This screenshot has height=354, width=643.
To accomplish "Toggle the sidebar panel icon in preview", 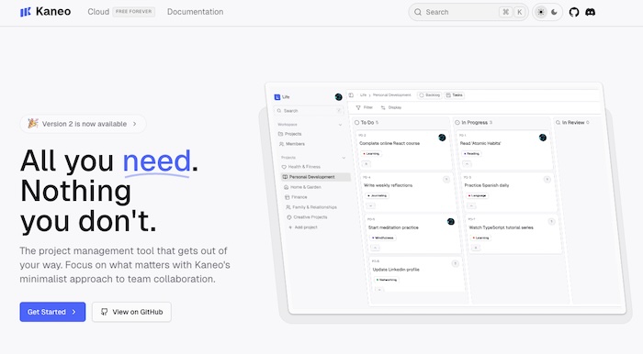I will click(351, 95).
